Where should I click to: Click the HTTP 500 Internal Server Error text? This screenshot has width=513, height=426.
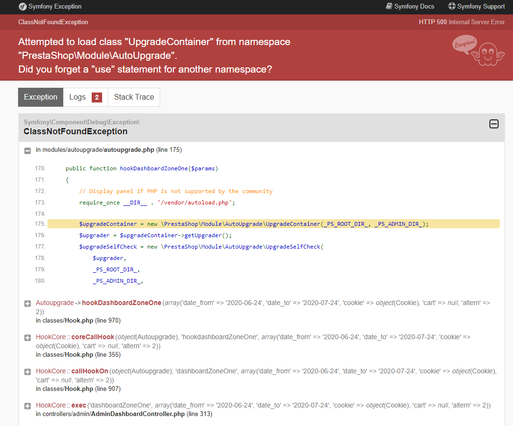(x=462, y=22)
